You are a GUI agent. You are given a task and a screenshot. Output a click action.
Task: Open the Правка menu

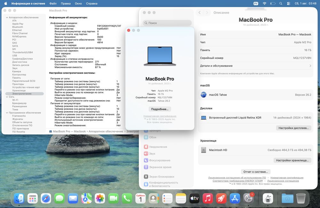66,4
